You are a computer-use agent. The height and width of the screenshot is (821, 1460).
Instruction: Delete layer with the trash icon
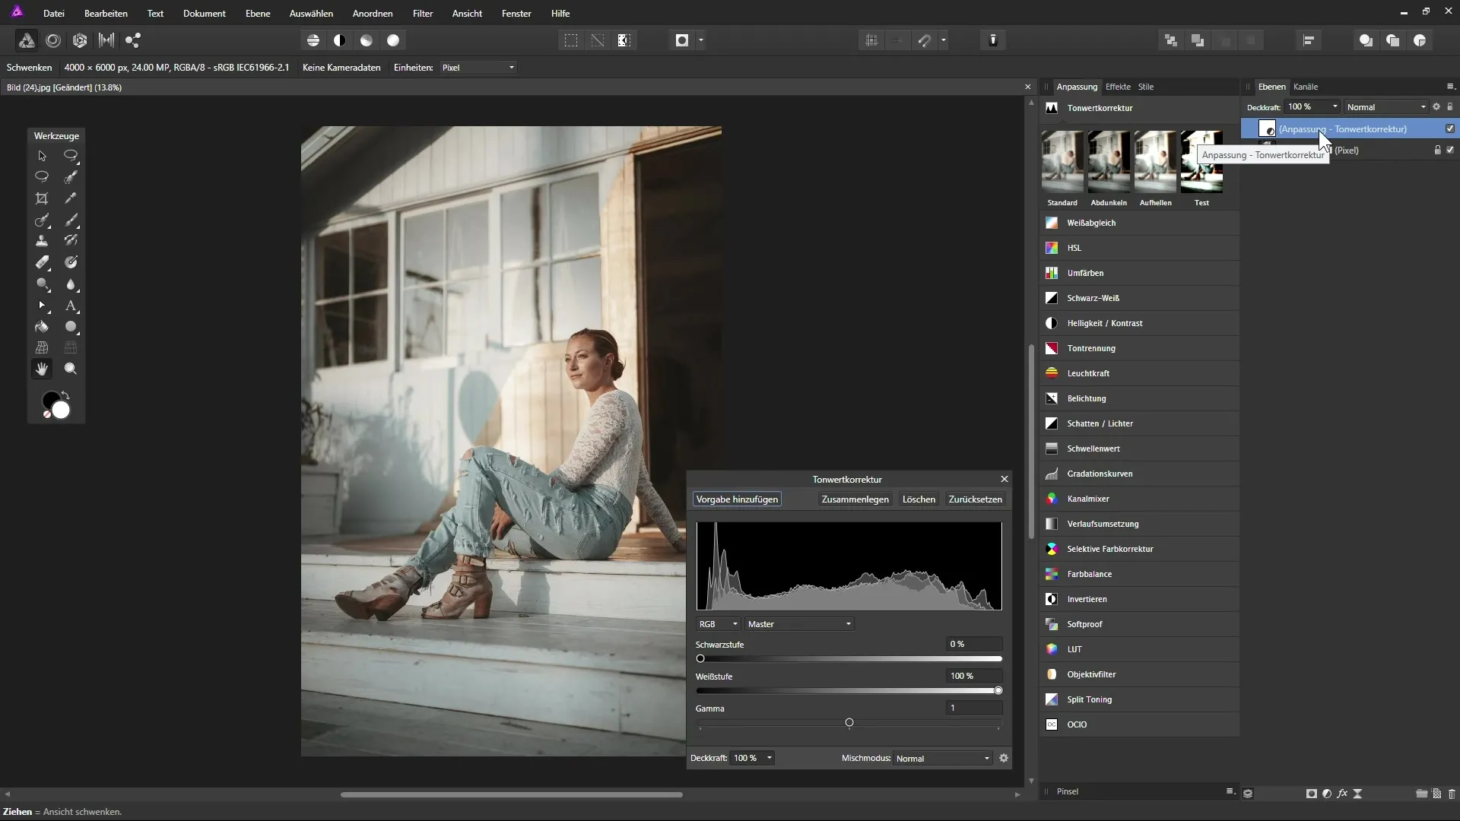(1452, 794)
